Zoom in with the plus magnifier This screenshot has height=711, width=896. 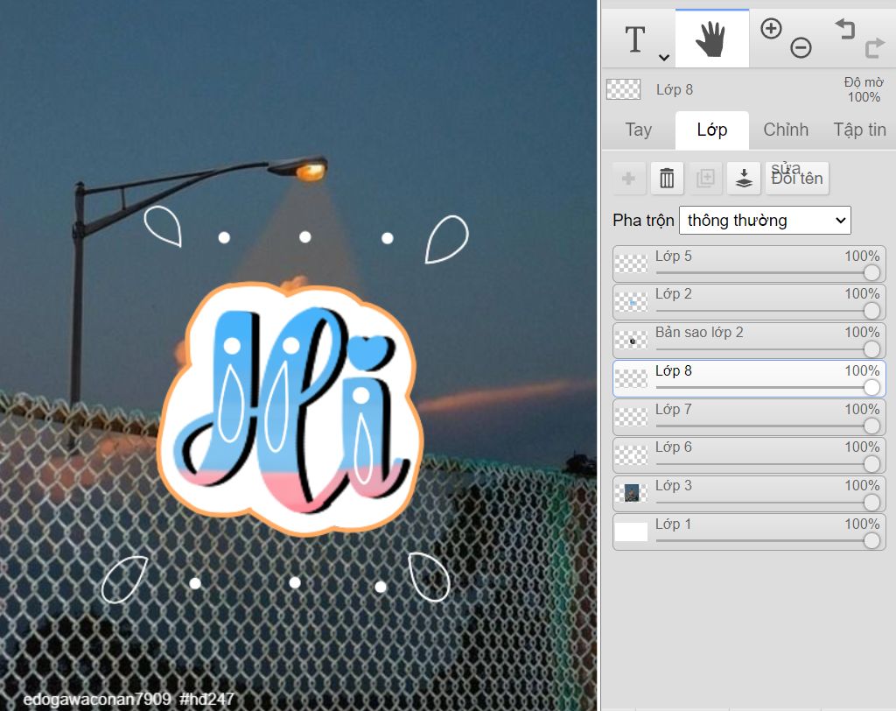pyautogui.click(x=771, y=29)
